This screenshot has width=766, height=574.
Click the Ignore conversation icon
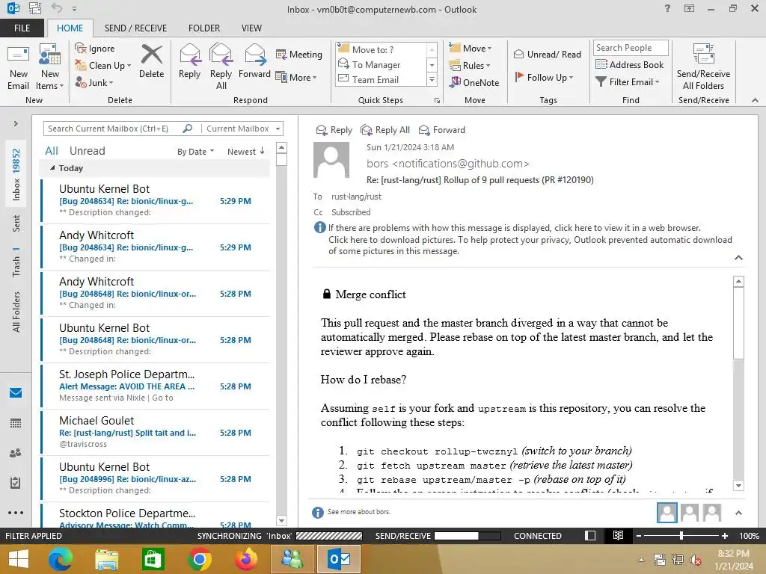(81, 49)
